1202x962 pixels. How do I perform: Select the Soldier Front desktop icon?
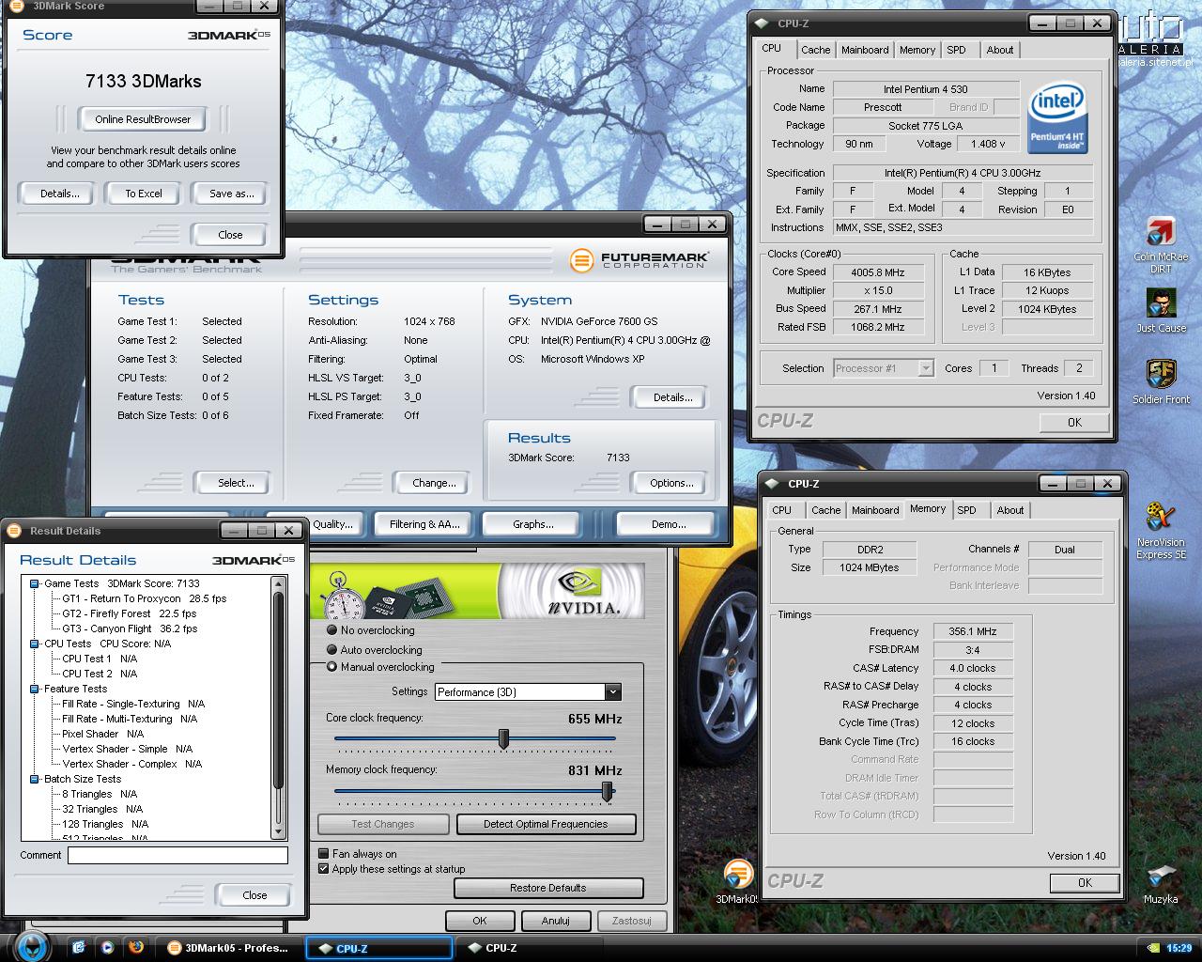[1161, 375]
